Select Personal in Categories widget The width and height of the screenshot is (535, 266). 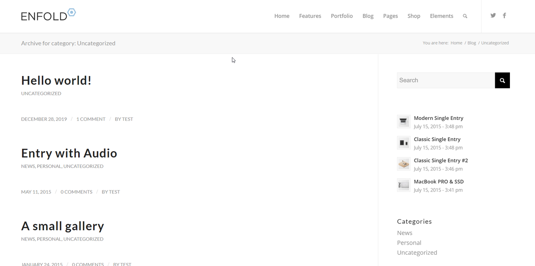pos(409,243)
